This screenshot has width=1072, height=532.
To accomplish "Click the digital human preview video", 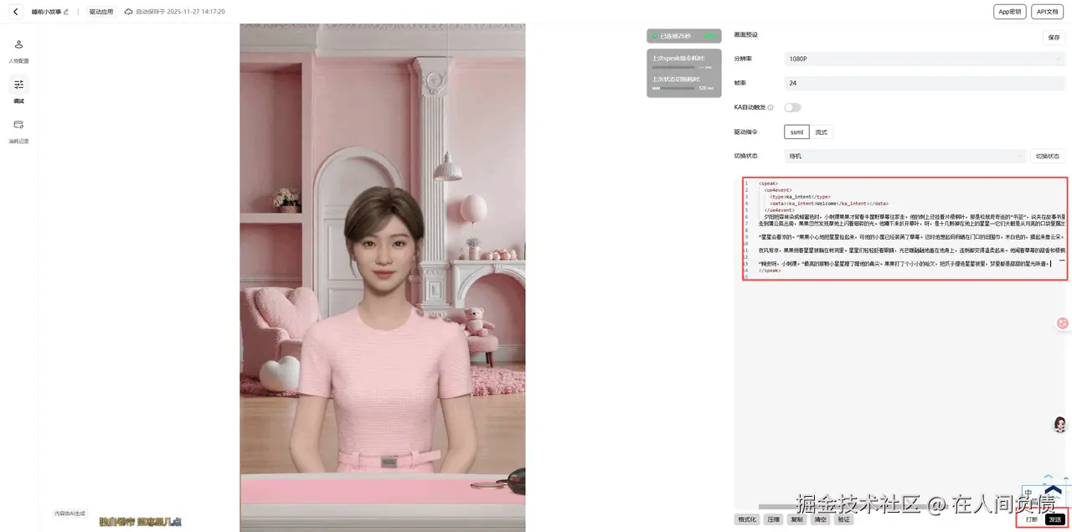I will point(383,277).
